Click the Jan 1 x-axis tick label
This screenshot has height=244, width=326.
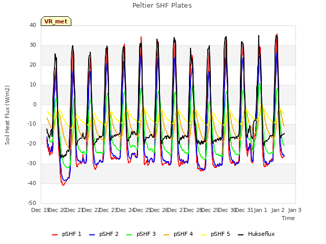tap(260, 210)
